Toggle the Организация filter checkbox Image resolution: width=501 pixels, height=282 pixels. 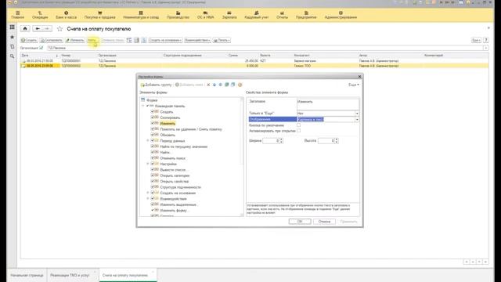pyautogui.click(x=41, y=48)
